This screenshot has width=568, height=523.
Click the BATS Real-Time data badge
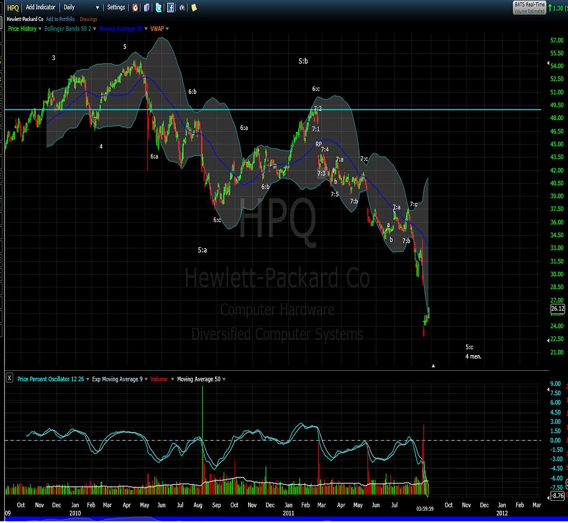529,8
